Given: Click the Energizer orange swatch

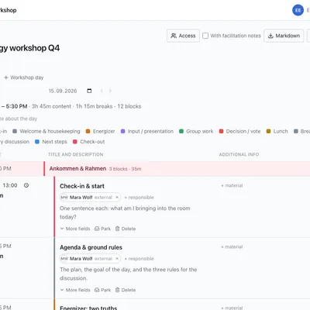Looking at the screenshot, I should point(88,131).
